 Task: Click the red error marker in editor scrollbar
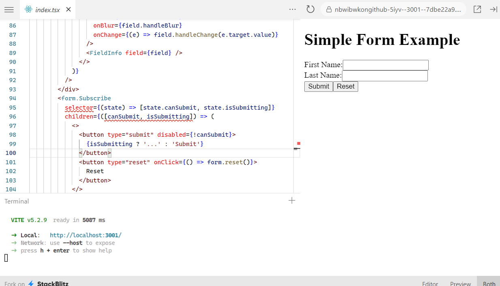tap(299, 144)
